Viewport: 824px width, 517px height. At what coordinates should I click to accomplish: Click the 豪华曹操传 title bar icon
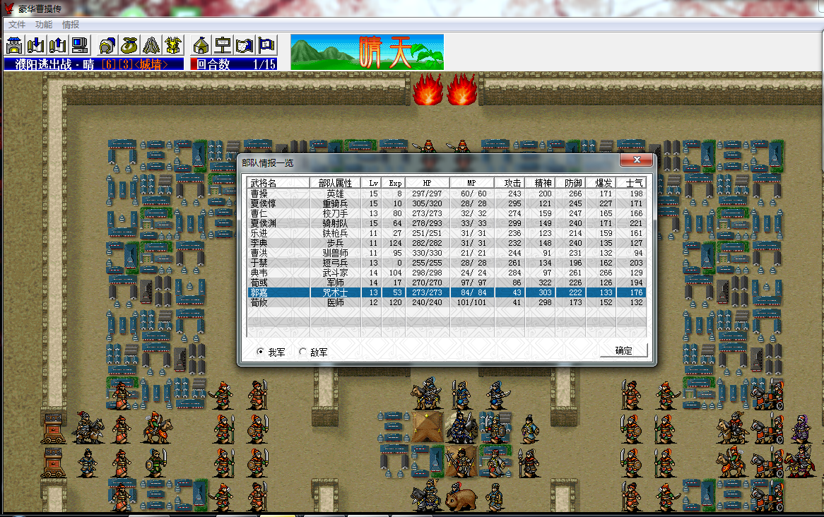pyautogui.click(x=9, y=7)
